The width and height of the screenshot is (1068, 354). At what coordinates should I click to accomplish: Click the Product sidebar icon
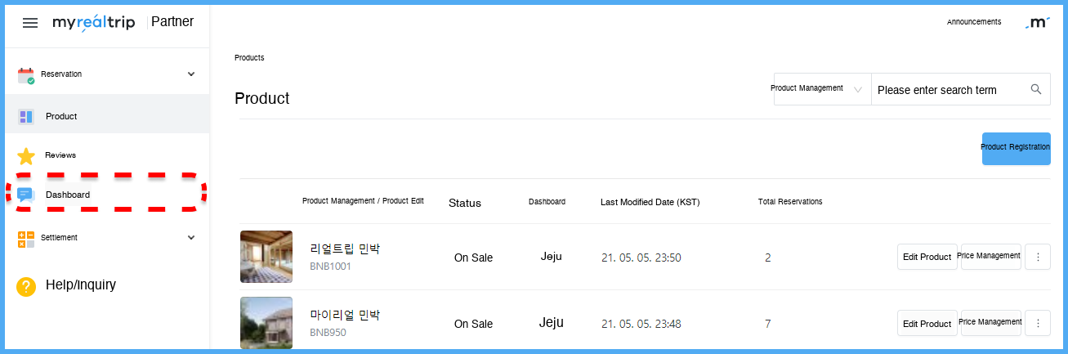(x=26, y=117)
